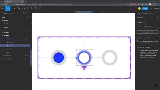Present the prototype with play icon
The width and height of the screenshot is (160, 90).
[x=151, y=8]
